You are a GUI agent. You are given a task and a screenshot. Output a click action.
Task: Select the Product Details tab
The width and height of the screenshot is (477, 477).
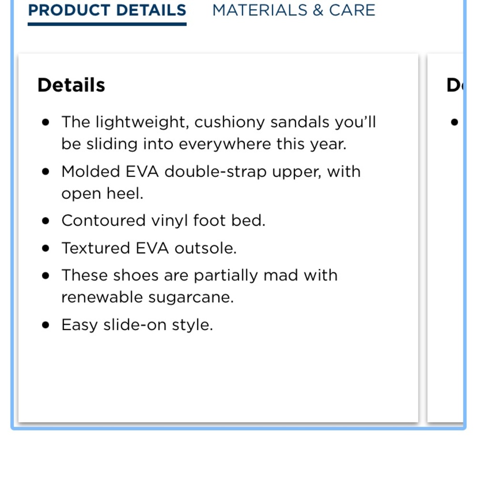coord(107,10)
